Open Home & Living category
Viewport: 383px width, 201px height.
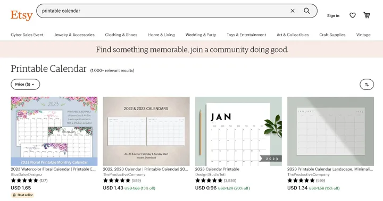(161, 35)
